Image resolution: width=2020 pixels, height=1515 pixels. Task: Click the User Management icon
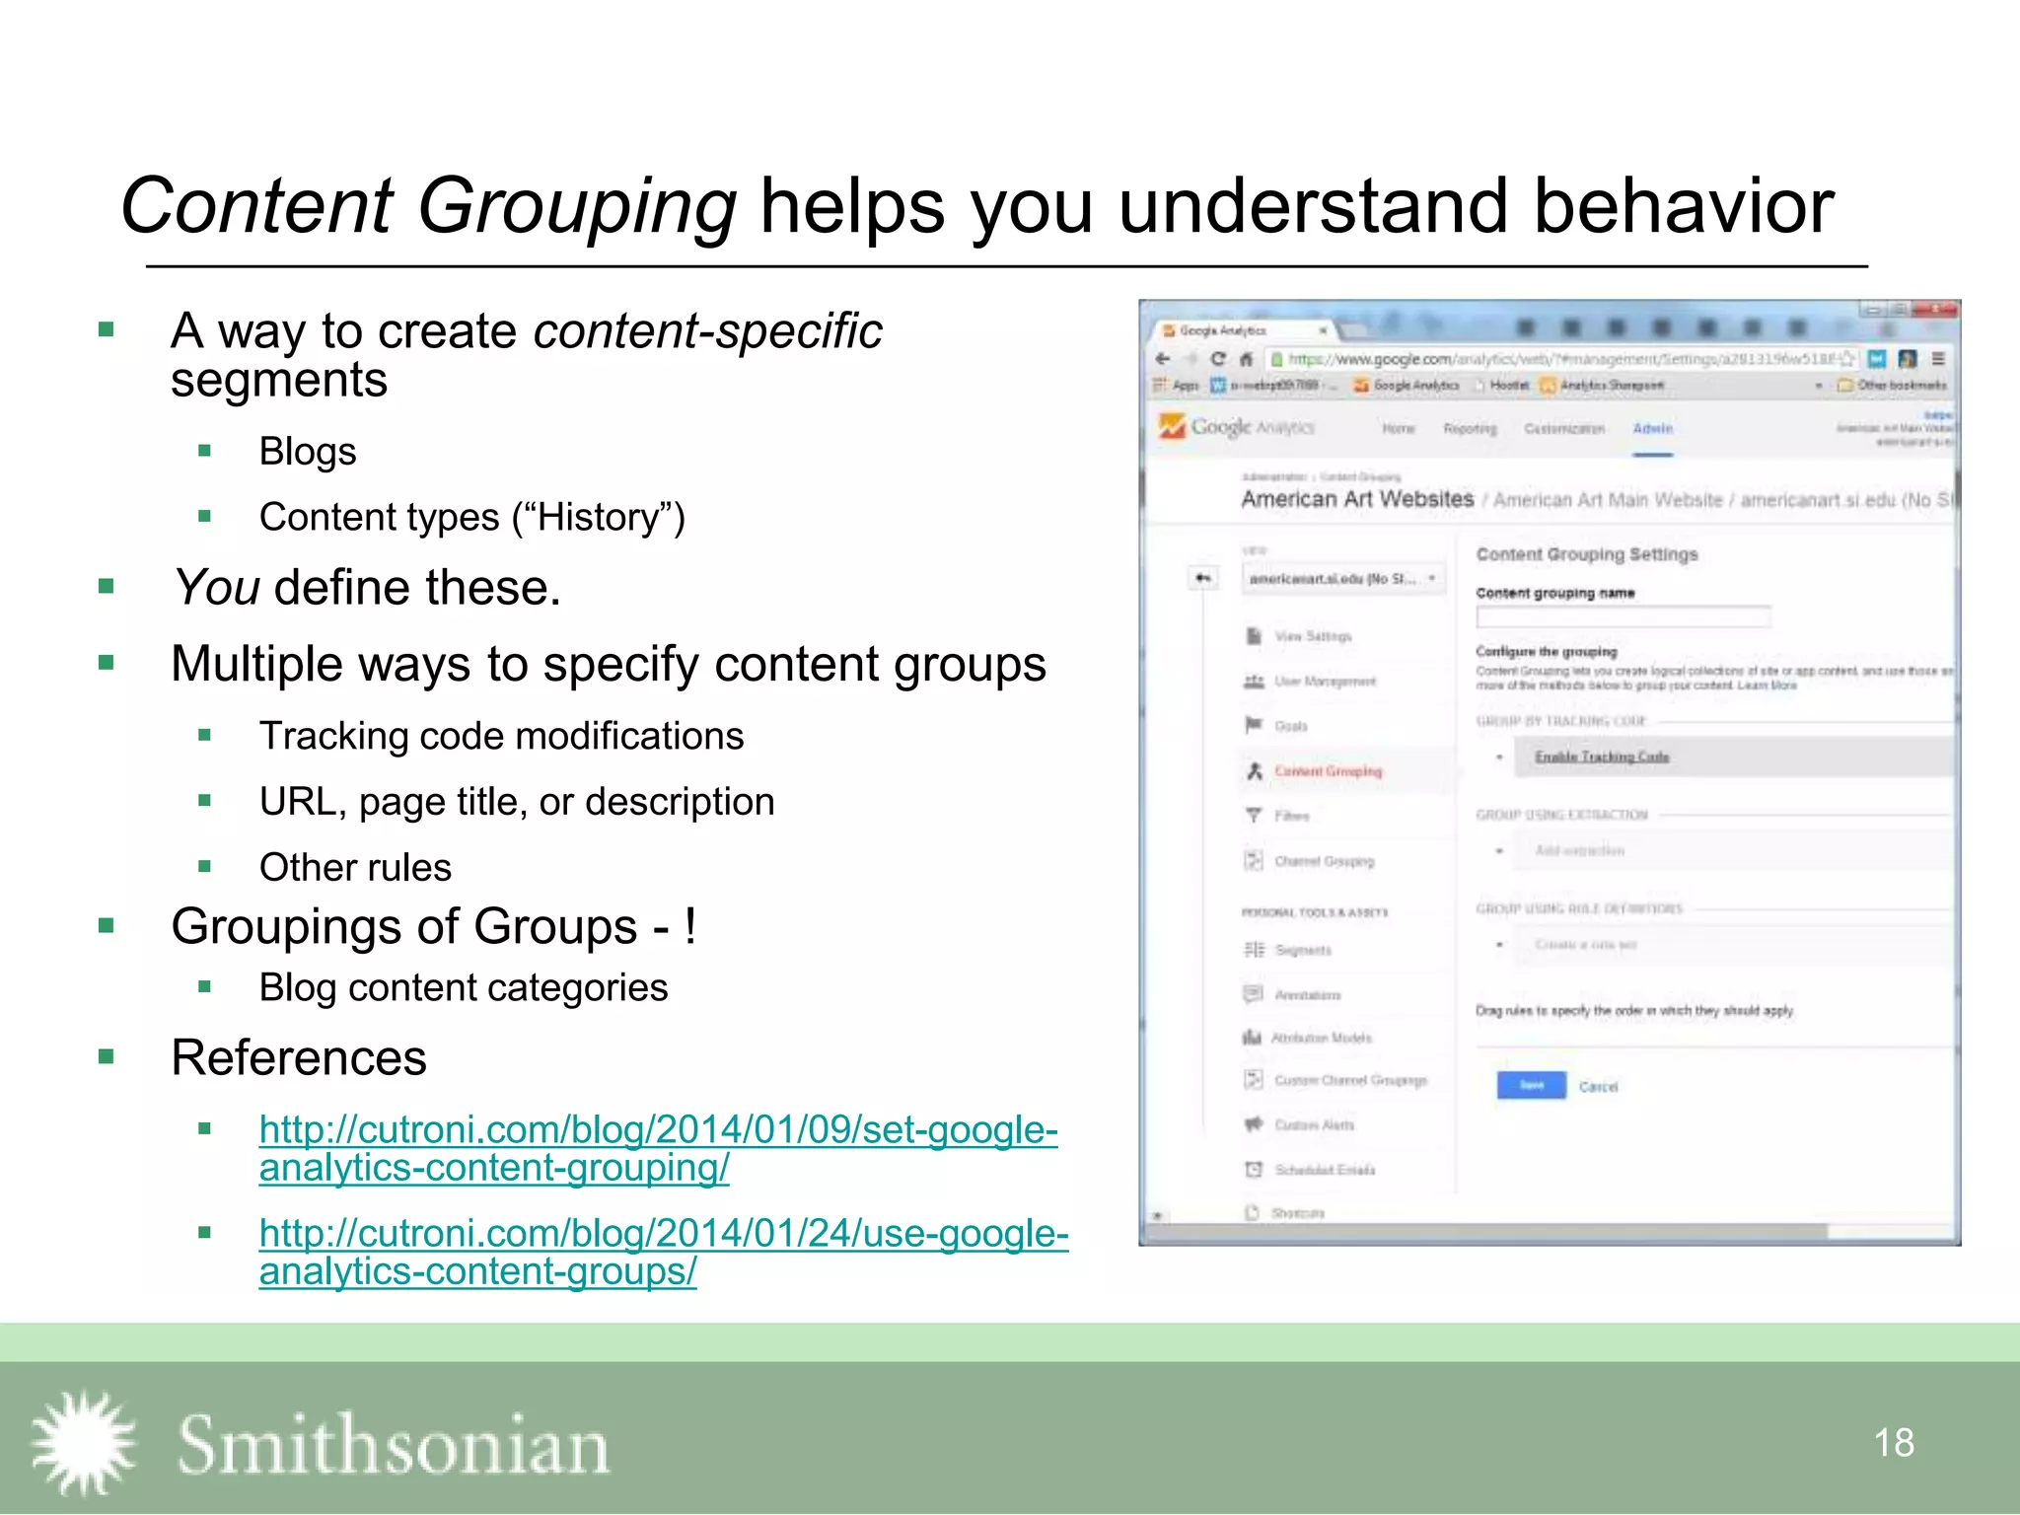[x=1254, y=681]
